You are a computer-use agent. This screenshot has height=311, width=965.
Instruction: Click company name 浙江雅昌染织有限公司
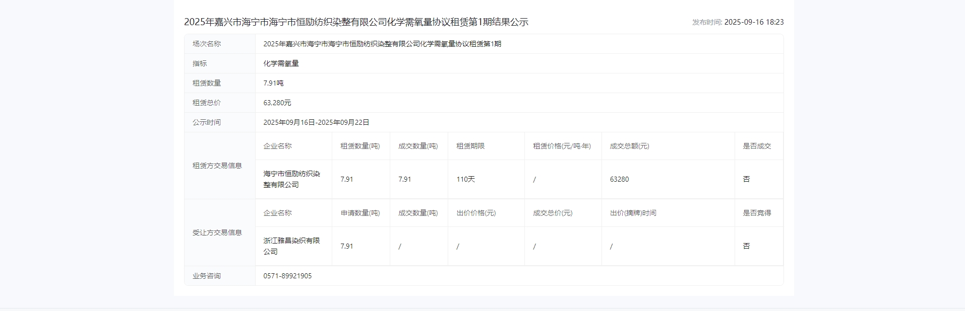pyautogui.click(x=291, y=246)
